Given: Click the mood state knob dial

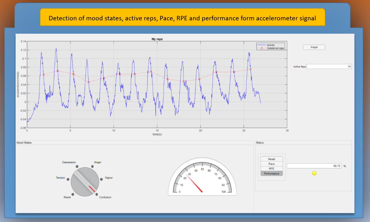Looking at the screenshot, I should point(85,182).
